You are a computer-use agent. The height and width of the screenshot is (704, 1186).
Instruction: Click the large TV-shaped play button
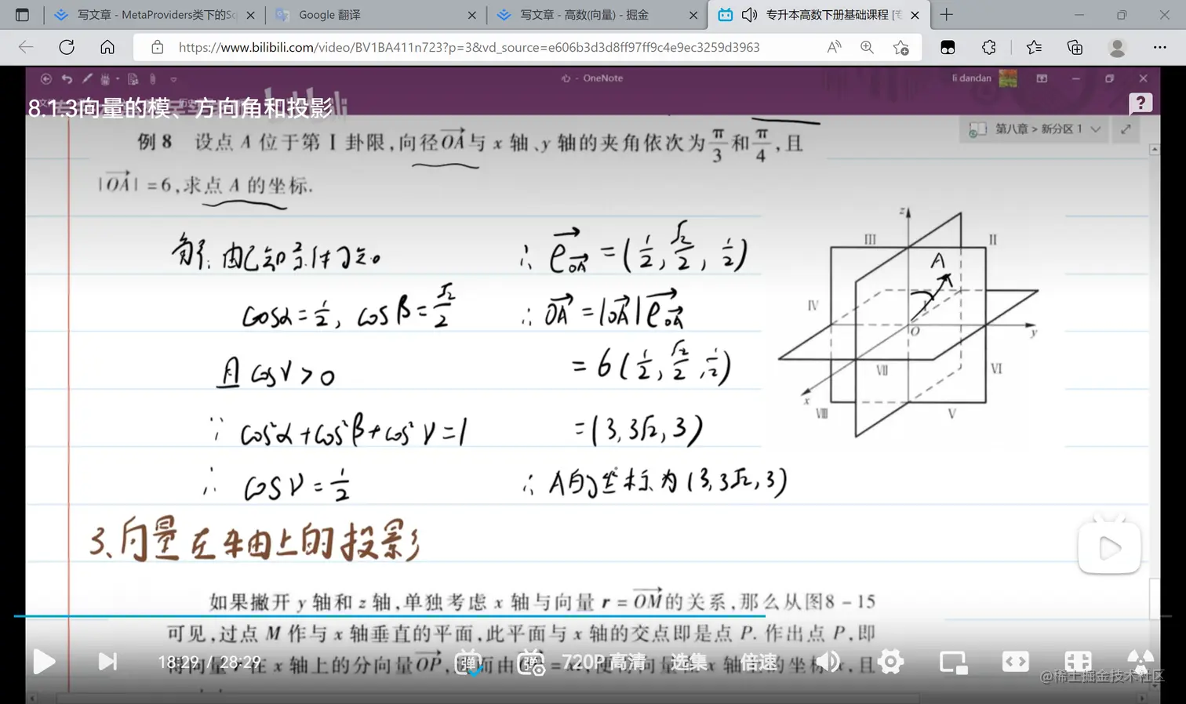pyautogui.click(x=1109, y=546)
